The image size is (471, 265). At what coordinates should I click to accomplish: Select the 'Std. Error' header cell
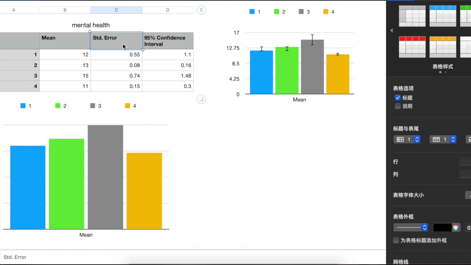point(116,41)
